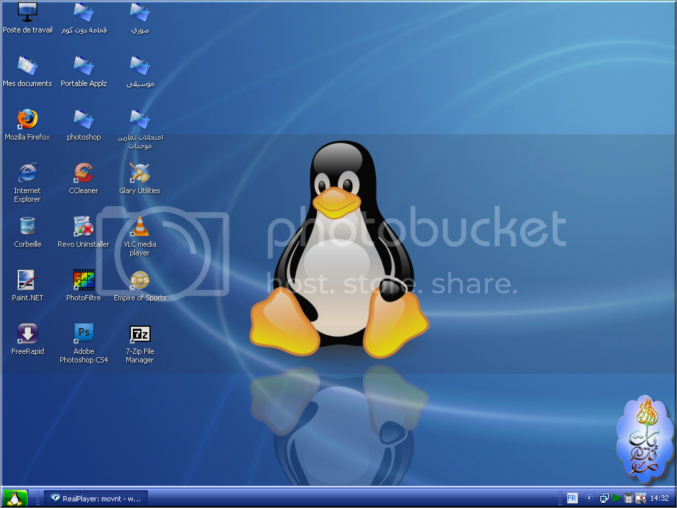Screen dimensions: 677x508
Task: Open the Mes documents folder
Action: [x=27, y=66]
